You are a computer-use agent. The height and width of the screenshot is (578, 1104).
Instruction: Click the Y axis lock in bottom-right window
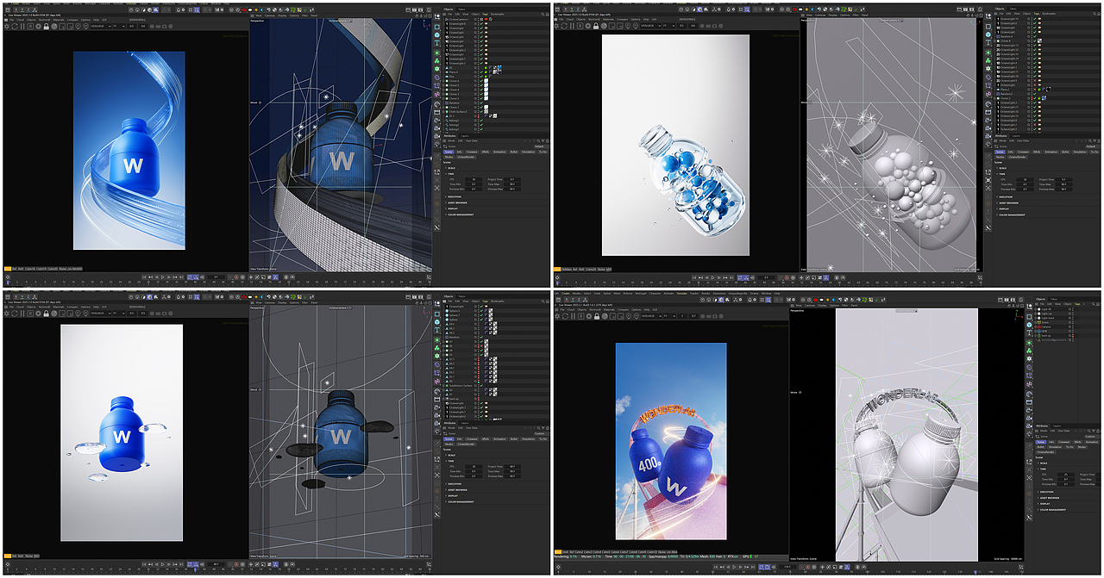pos(573,300)
